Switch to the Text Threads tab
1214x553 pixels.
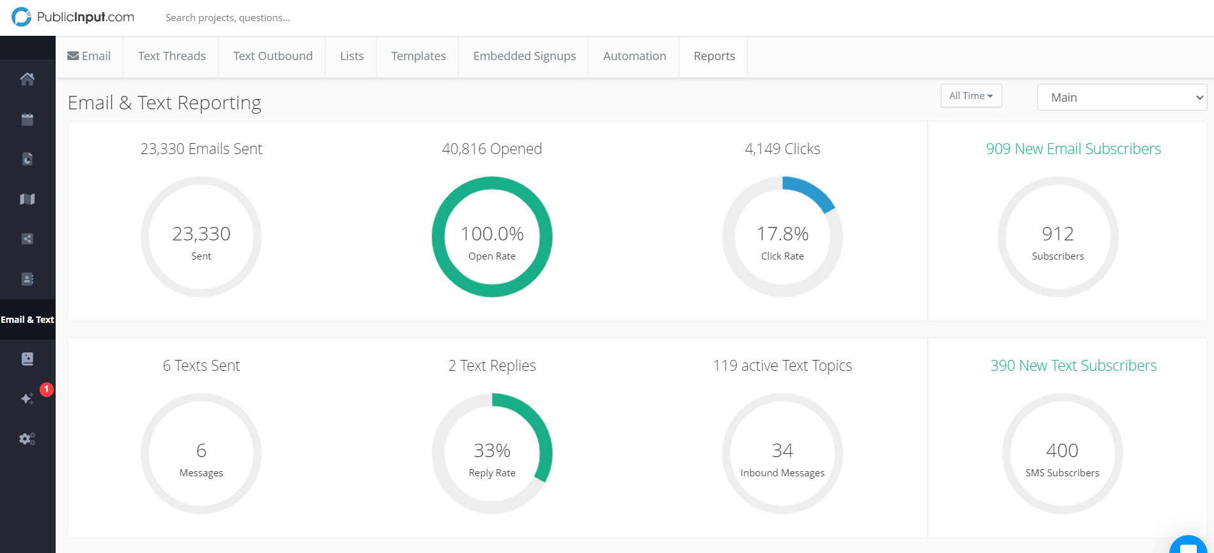[x=171, y=56]
